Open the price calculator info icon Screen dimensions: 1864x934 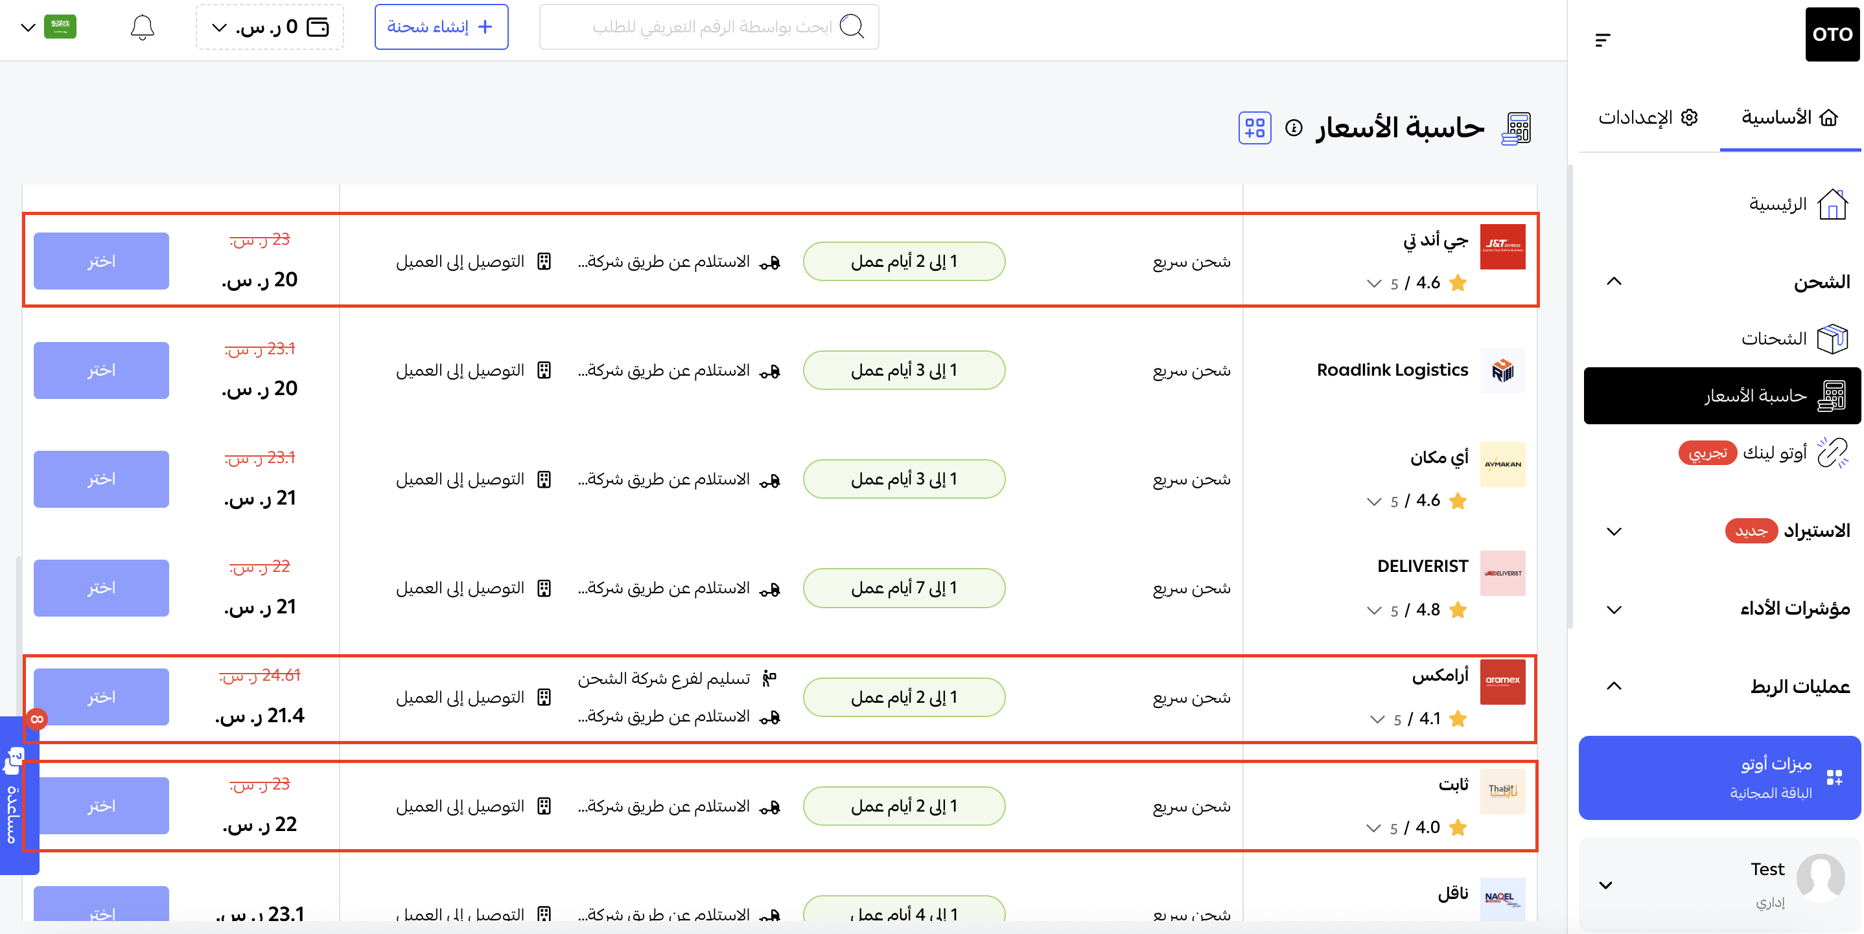click(x=1294, y=128)
